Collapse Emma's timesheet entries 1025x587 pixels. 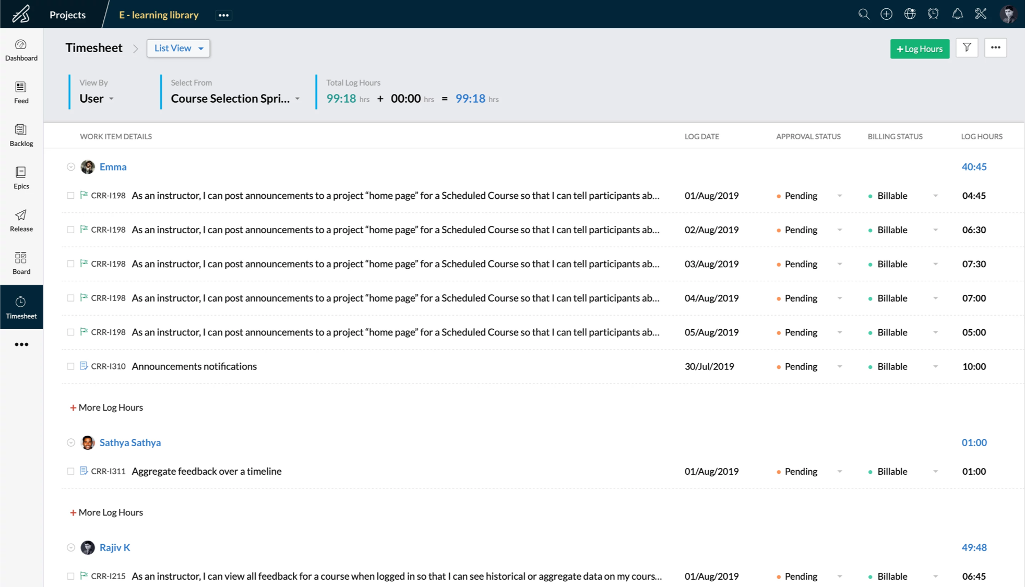coord(70,167)
